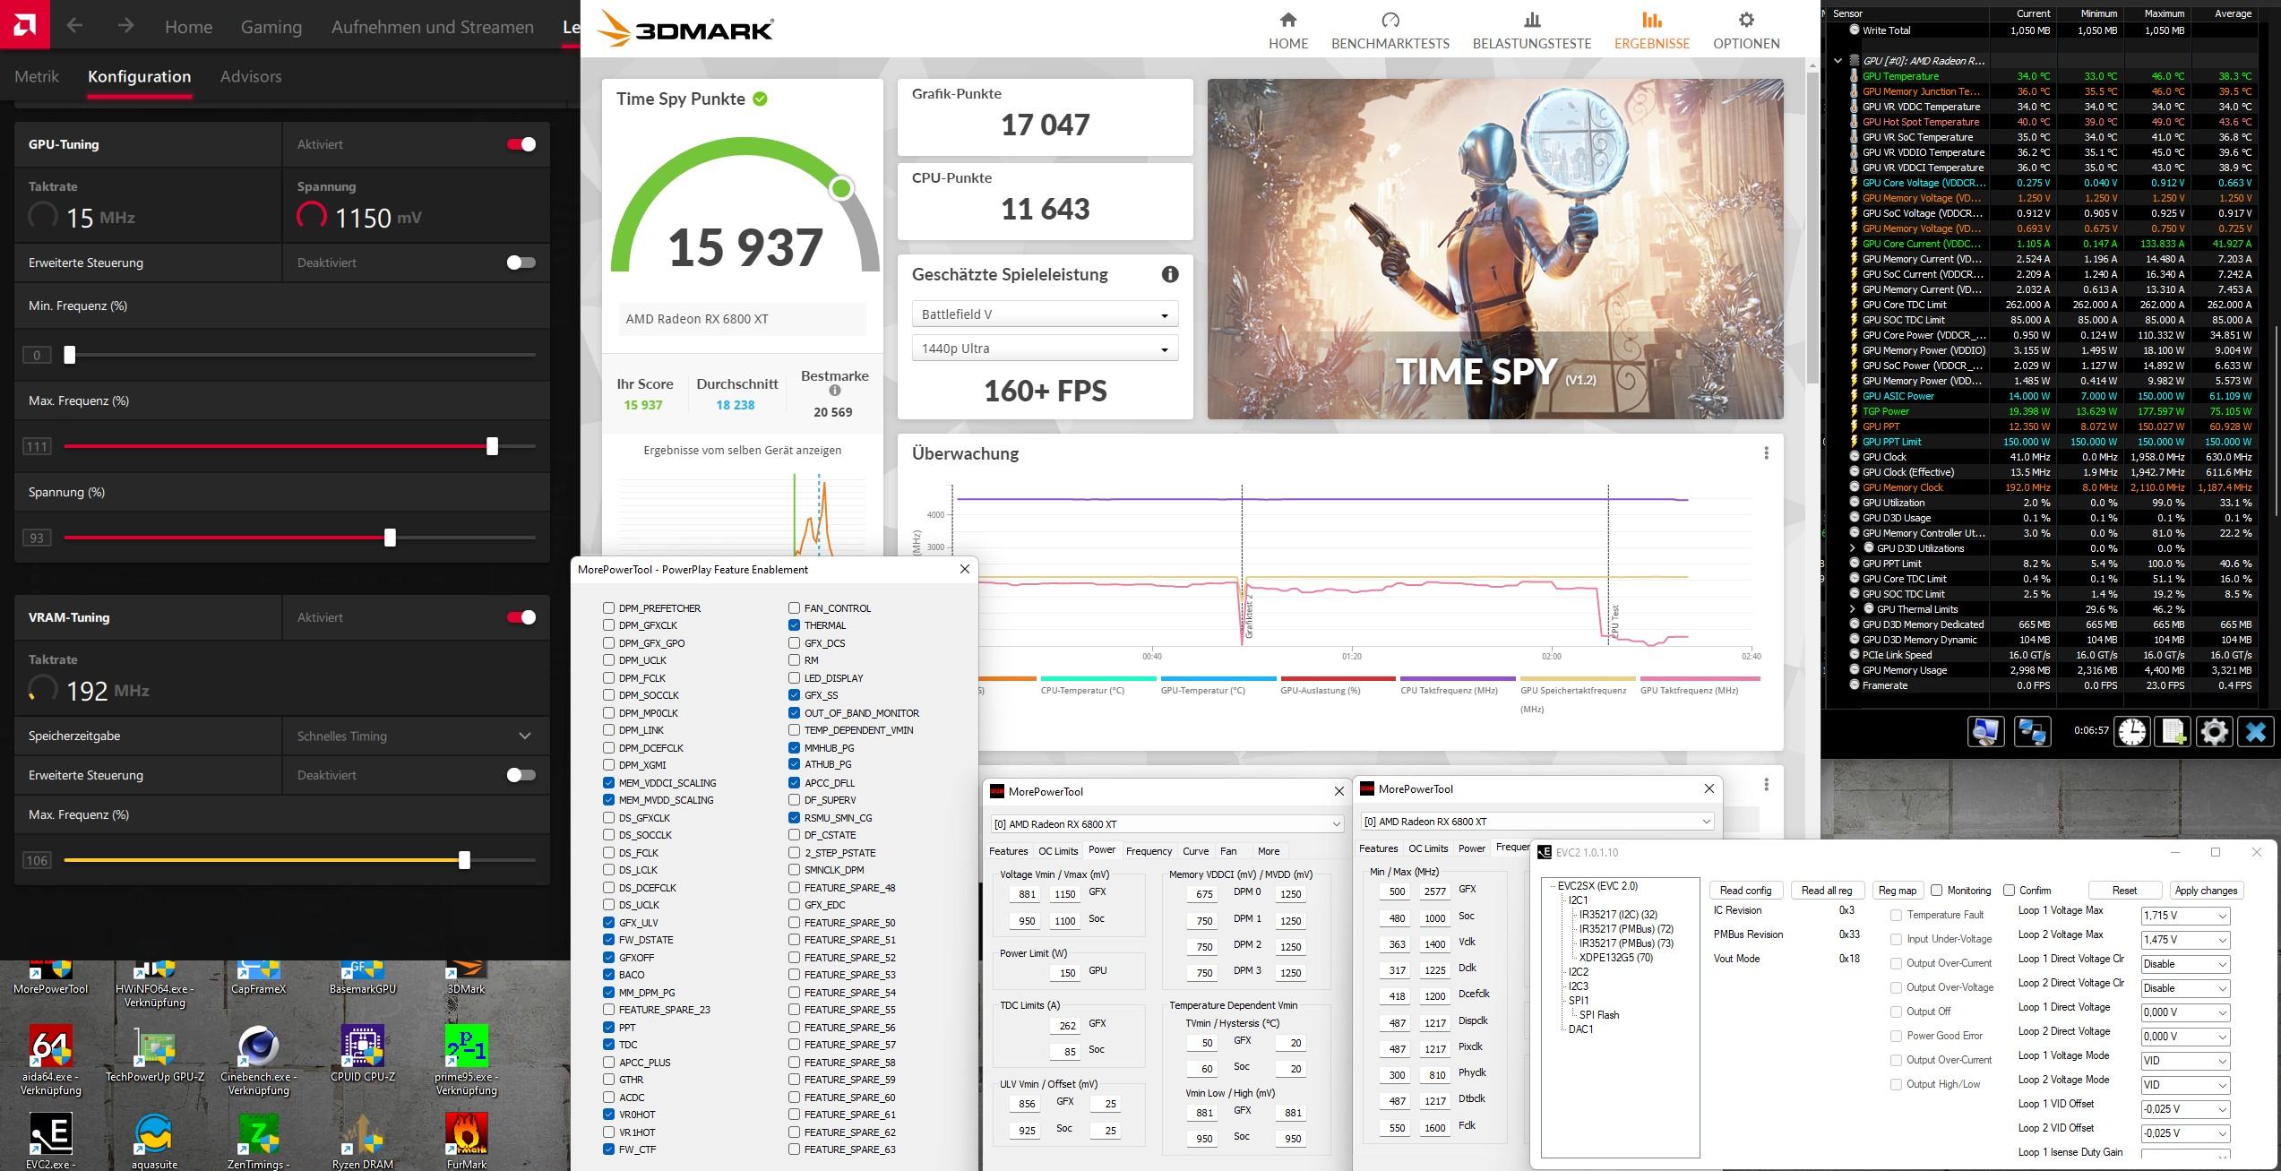This screenshot has width=2281, height=1171.
Task: Open Gaming menu in Radeon Software
Action: 271,27
